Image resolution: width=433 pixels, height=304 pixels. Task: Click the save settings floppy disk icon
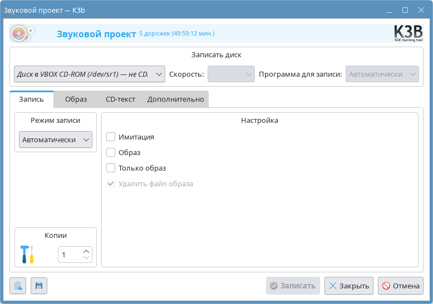click(x=39, y=286)
